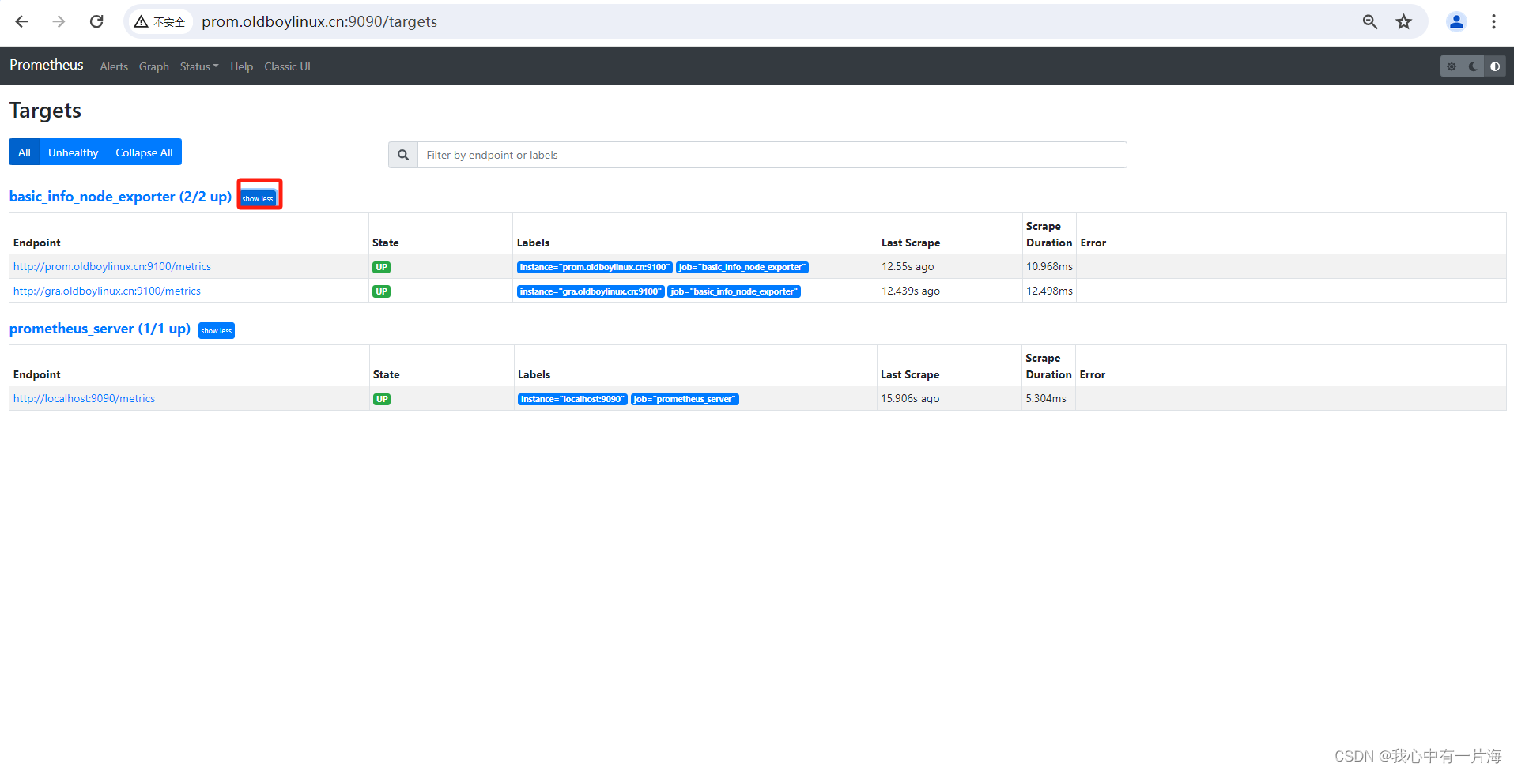The width and height of the screenshot is (1514, 771).
Task: Focus the Filter by endpoint or labels field
Action: 772,155
